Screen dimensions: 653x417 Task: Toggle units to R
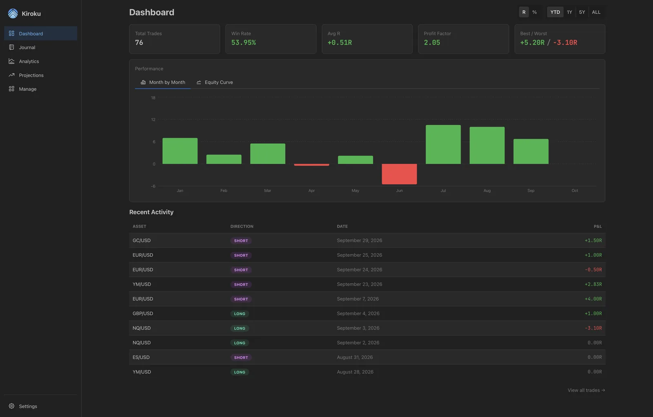[x=524, y=12]
